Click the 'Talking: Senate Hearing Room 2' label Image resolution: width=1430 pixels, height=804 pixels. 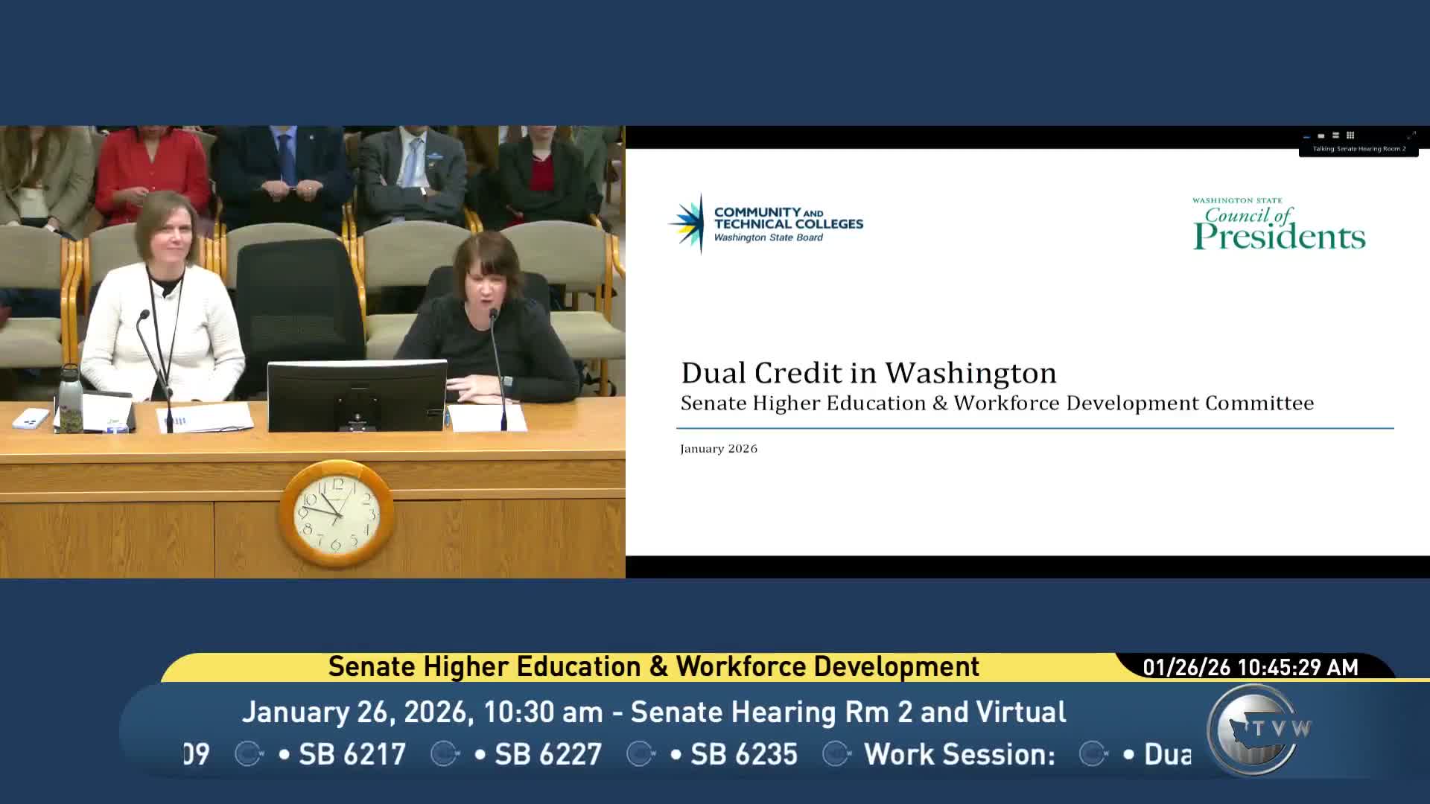[x=1358, y=149]
